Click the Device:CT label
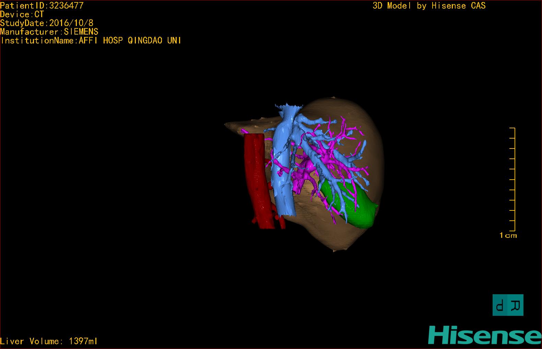 coord(22,14)
